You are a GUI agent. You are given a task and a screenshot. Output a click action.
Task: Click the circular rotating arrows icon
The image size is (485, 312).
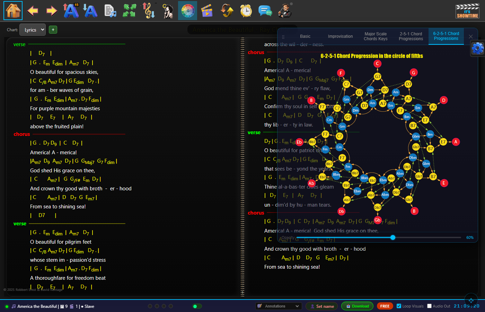point(227,11)
